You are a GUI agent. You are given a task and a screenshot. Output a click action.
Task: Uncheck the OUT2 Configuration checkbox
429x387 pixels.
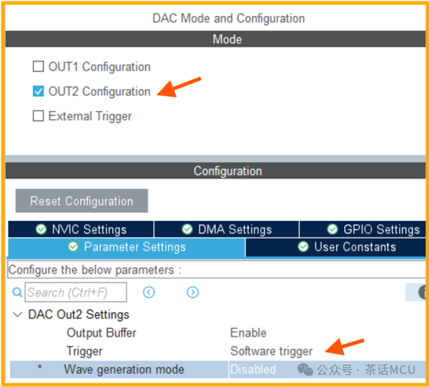click(x=38, y=91)
